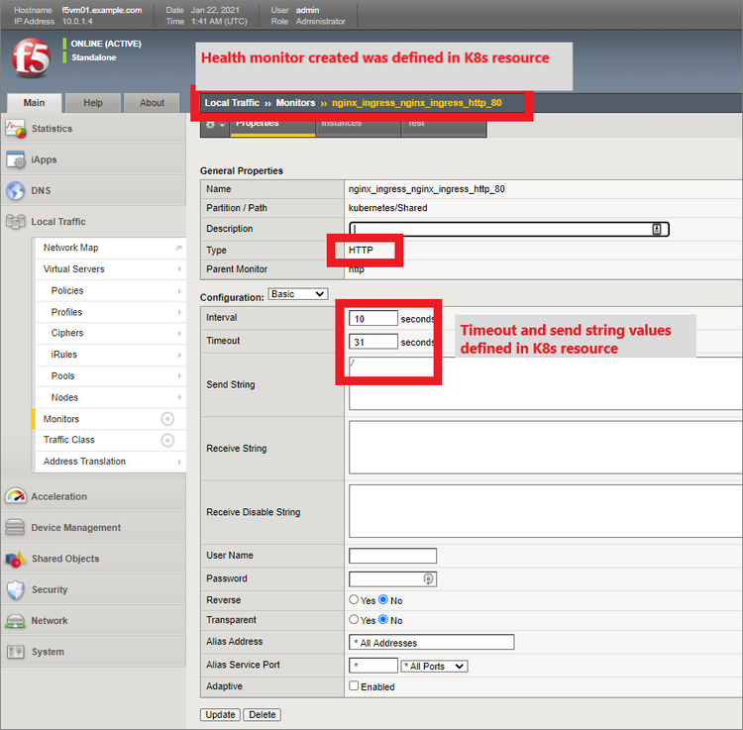Expand Address Translation submenu arrow

tap(179, 462)
